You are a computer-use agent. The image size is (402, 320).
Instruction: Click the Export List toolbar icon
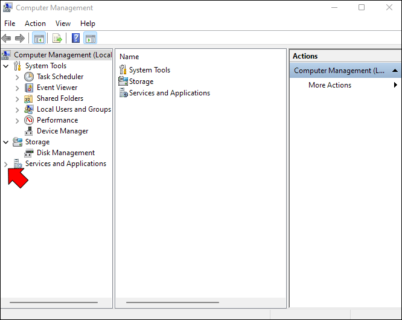(x=57, y=38)
